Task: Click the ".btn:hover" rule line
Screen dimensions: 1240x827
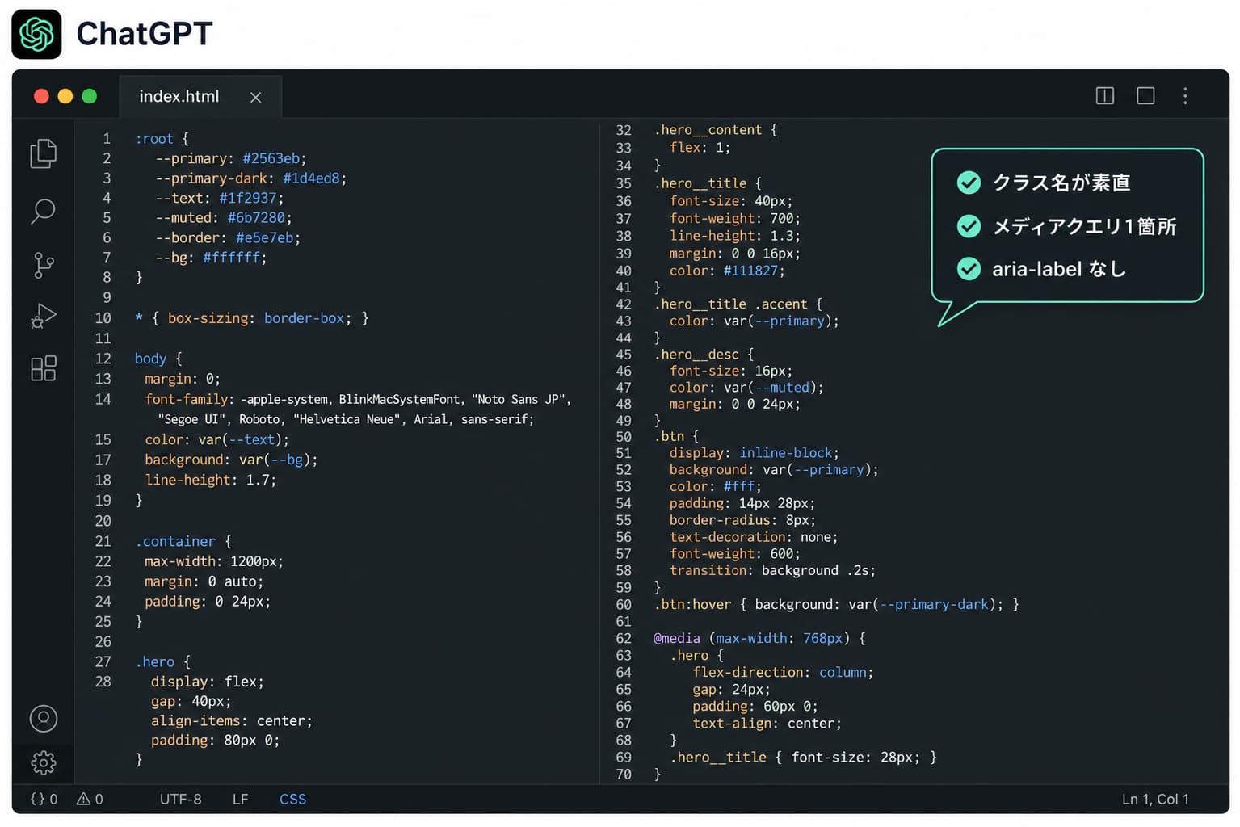Action: click(836, 604)
